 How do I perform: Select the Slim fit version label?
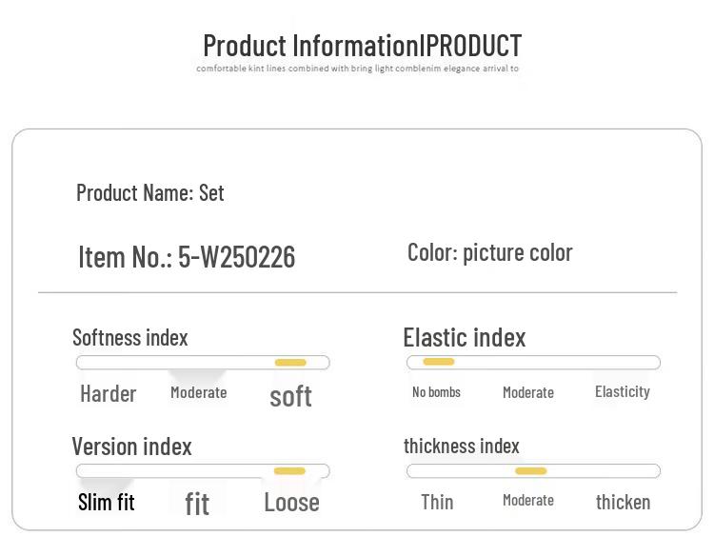tap(107, 503)
